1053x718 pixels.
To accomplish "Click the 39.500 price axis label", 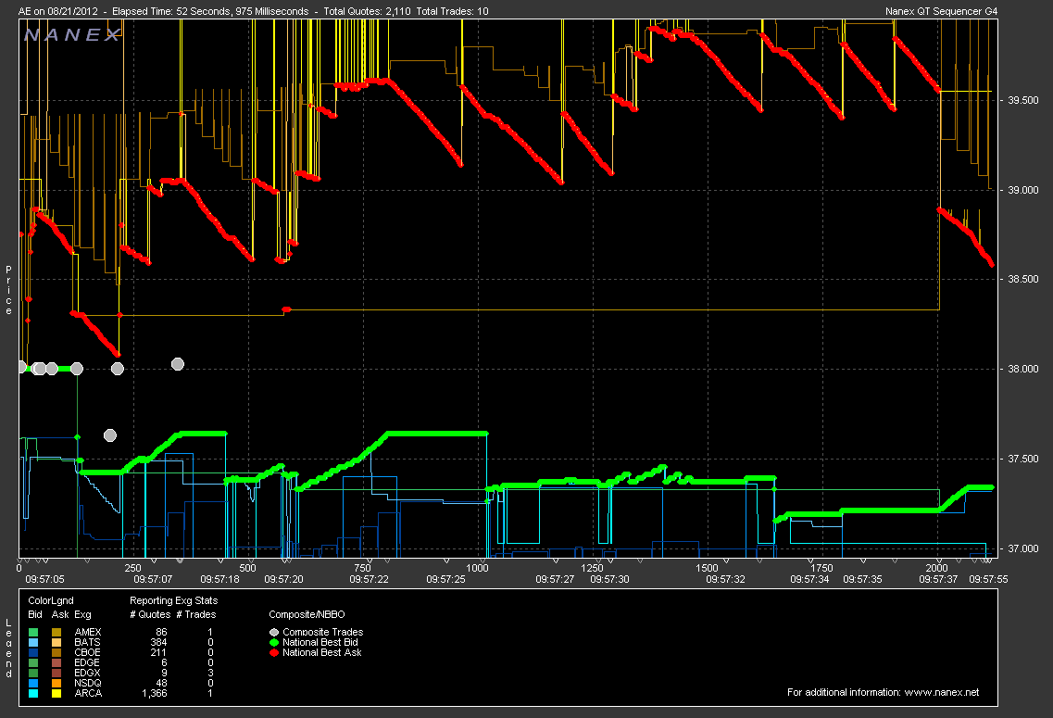I will pyautogui.click(x=1023, y=100).
